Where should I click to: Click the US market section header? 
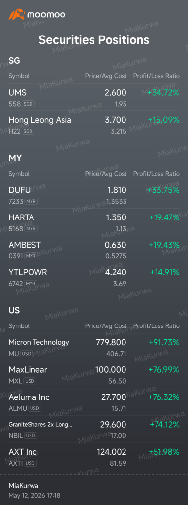pos(14,311)
